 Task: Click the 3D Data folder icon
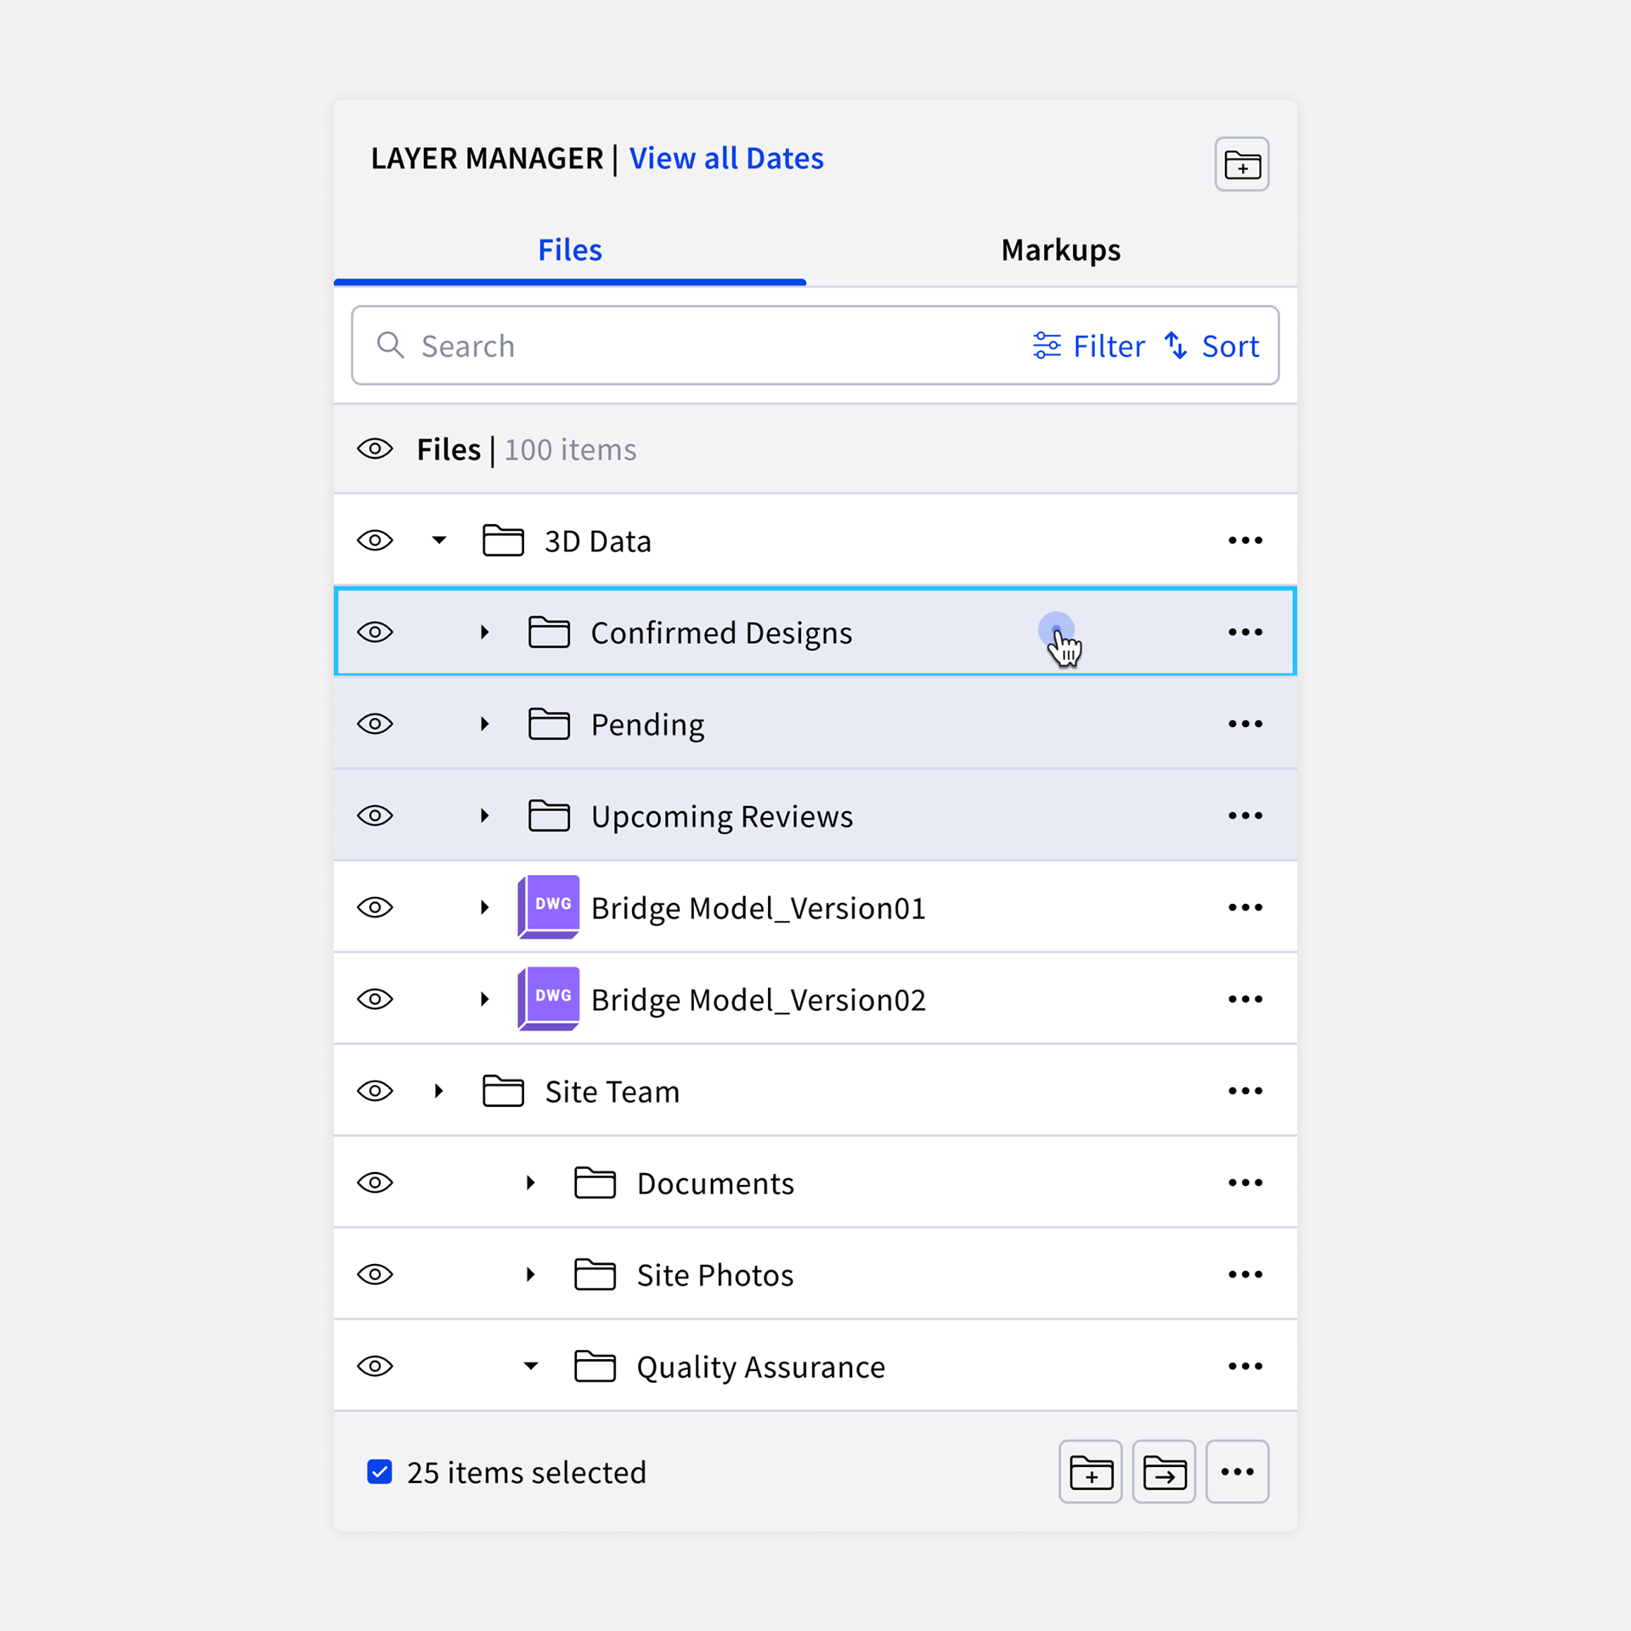point(503,540)
